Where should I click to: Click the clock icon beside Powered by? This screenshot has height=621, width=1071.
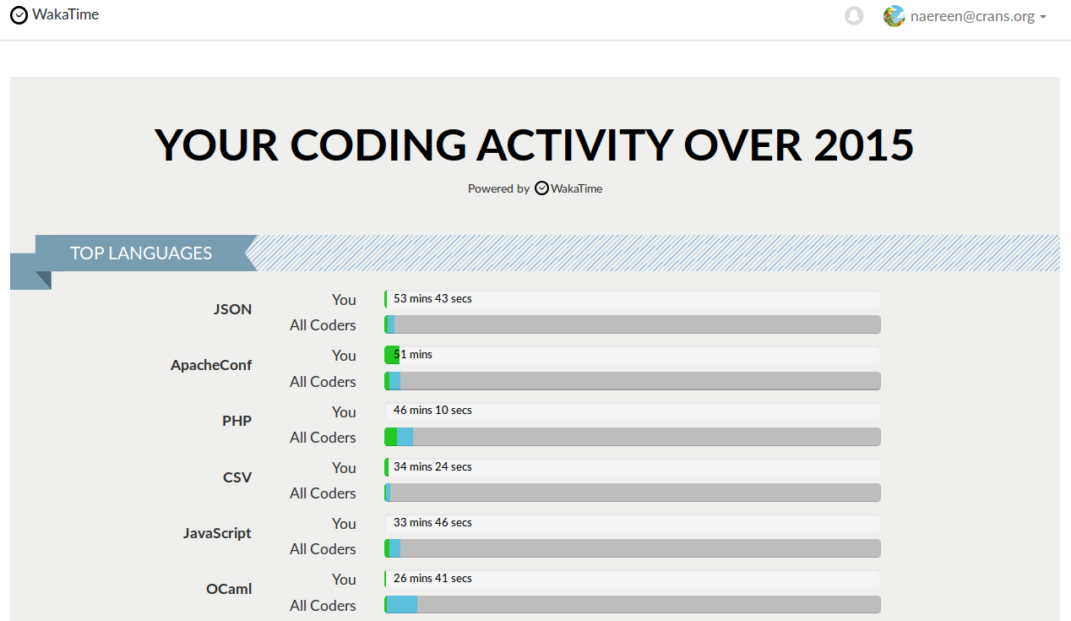pos(542,188)
